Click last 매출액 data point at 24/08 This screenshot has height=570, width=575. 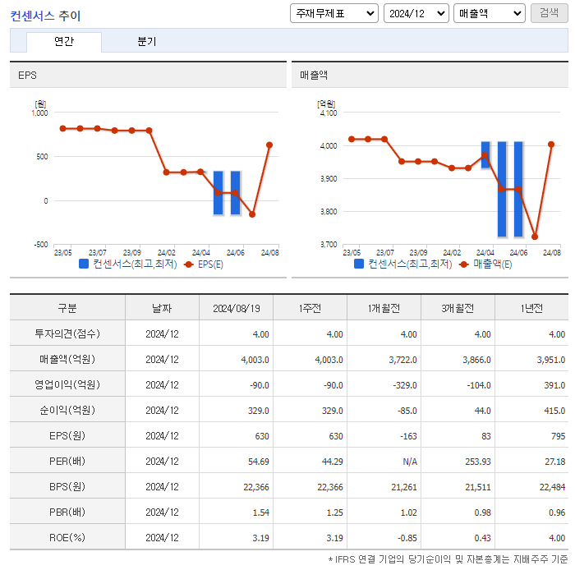click(551, 145)
